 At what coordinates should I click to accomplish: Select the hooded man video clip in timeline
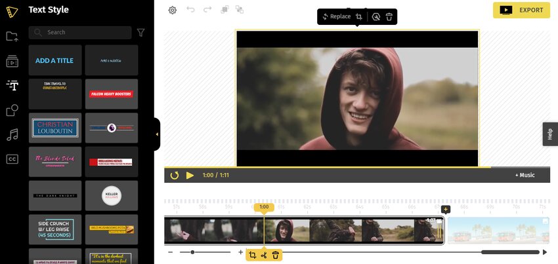pos(304,231)
